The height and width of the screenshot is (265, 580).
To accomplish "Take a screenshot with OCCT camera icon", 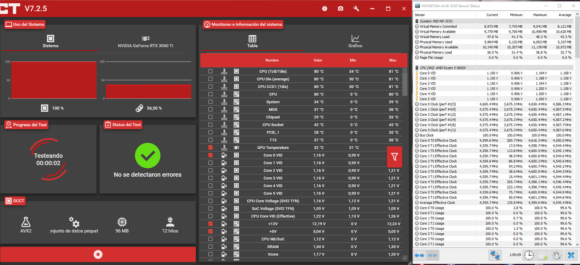I will pos(340,9).
